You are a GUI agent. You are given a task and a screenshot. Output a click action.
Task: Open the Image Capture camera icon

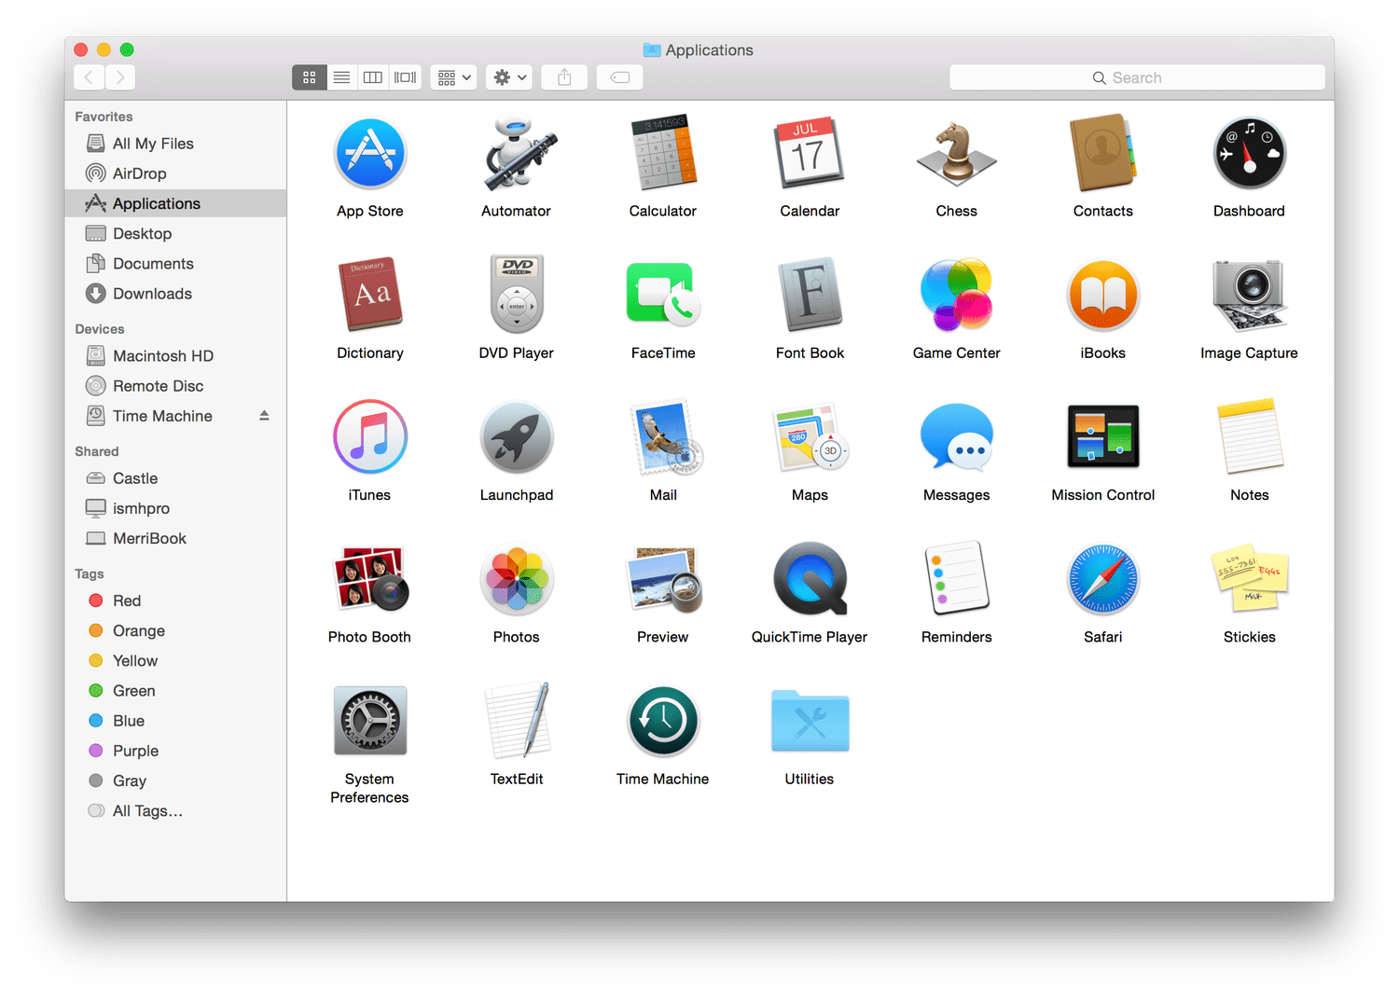click(x=1249, y=295)
